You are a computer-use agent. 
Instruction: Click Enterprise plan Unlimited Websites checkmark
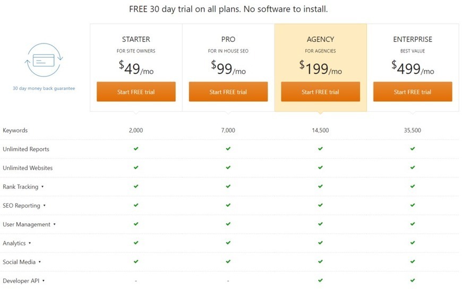[413, 168]
